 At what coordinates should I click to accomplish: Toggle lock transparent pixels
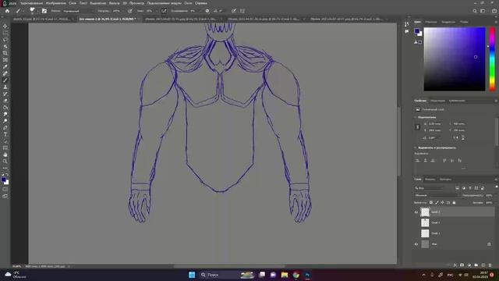tap(431, 203)
